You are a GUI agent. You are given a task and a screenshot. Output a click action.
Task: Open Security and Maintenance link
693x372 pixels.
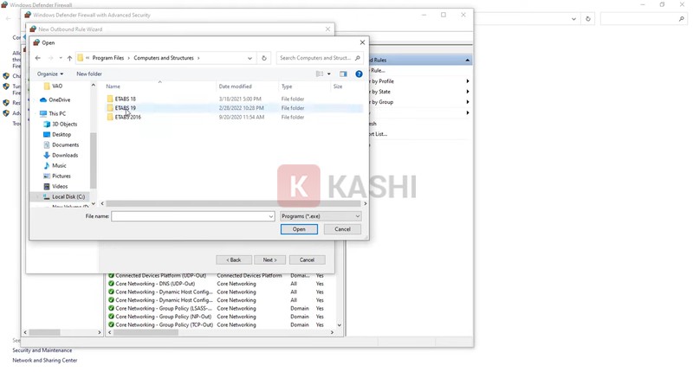(42, 350)
